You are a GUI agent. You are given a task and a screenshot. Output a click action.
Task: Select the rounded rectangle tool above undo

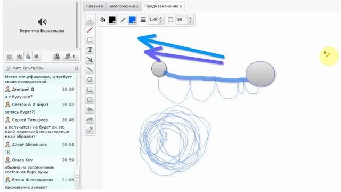pos(90,100)
